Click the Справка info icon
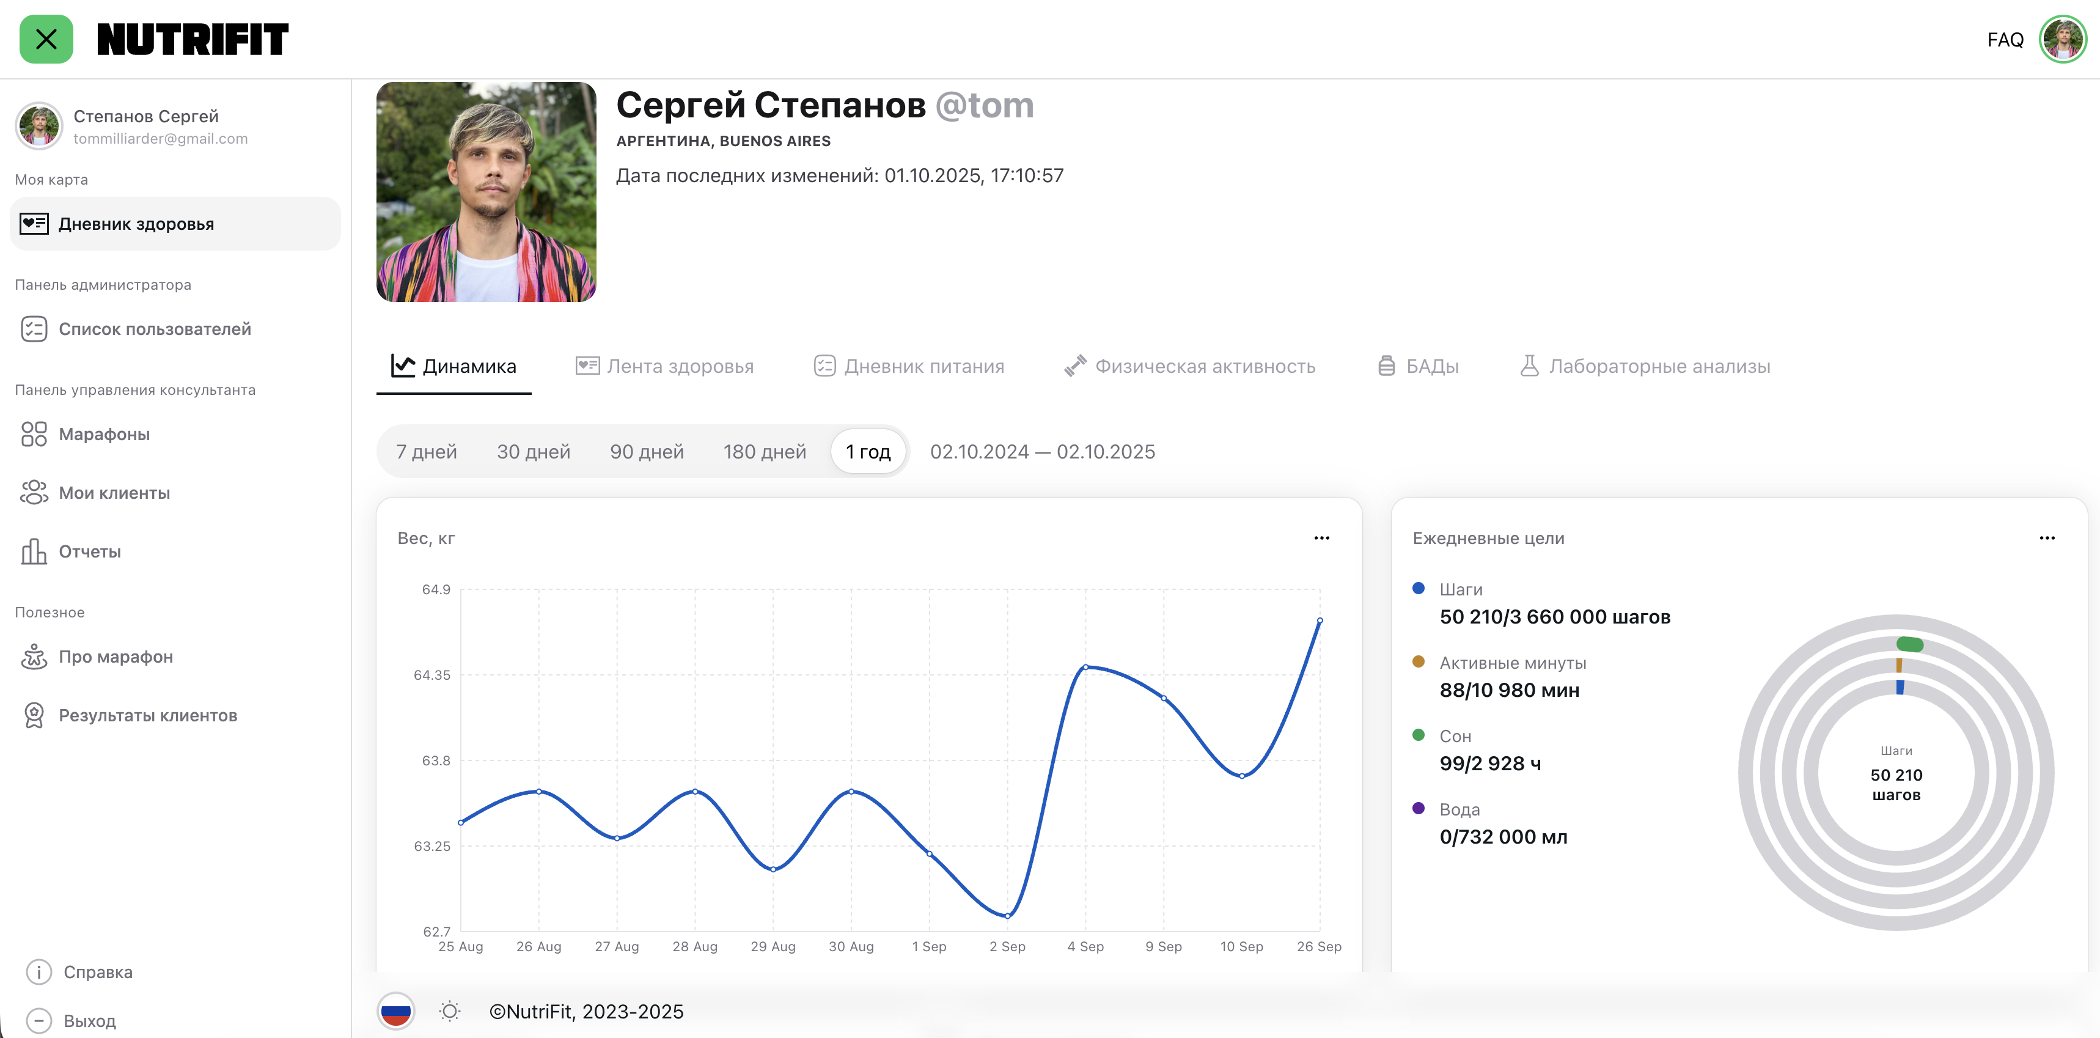2100x1038 pixels. [39, 971]
